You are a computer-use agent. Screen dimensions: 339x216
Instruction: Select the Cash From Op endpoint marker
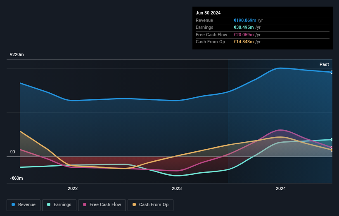(x=332, y=150)
